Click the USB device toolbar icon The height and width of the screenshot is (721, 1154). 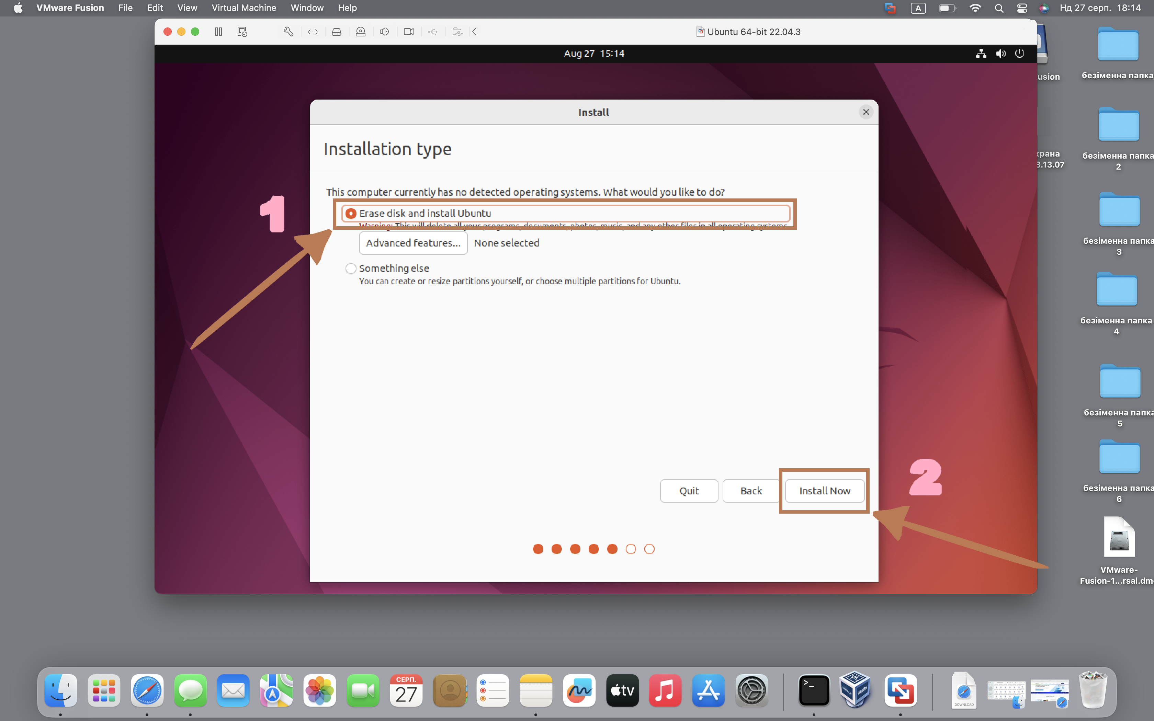(432, 32)
